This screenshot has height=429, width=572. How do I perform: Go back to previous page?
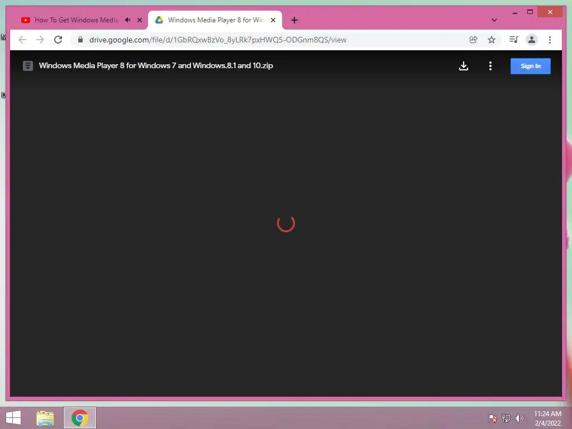[x=22, y=40]
